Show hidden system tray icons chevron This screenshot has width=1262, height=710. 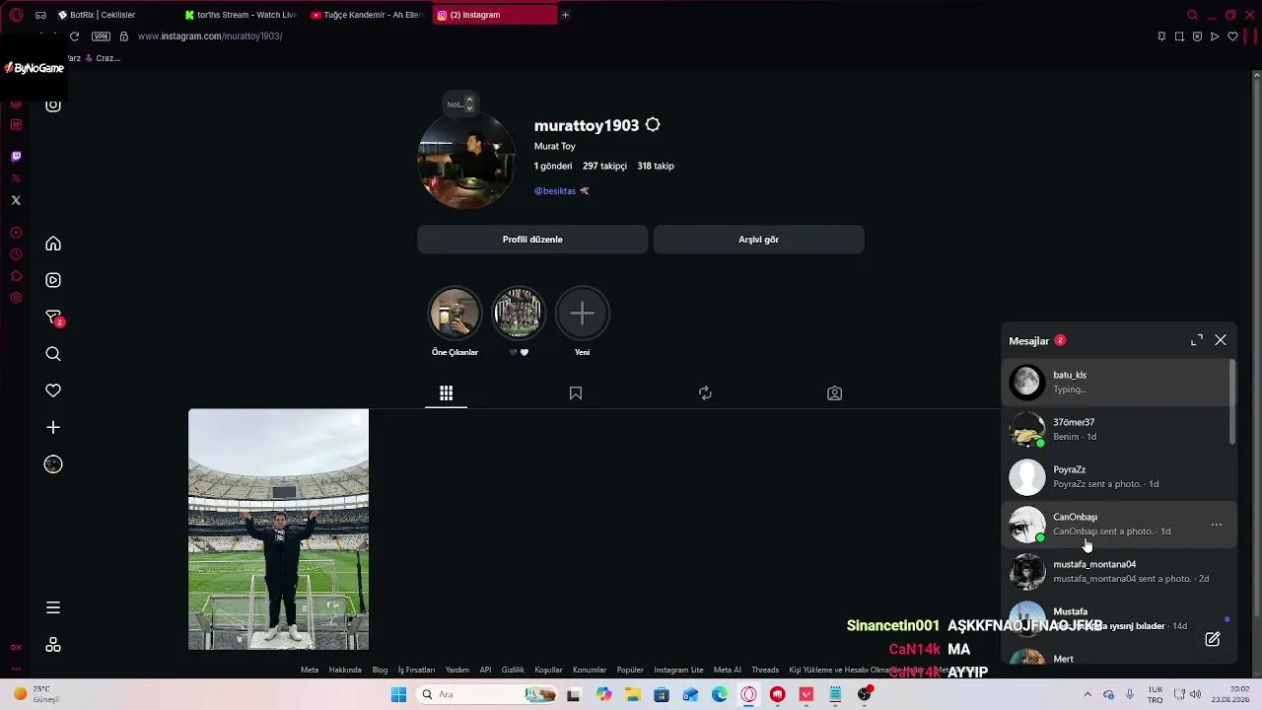(1088, 694)
